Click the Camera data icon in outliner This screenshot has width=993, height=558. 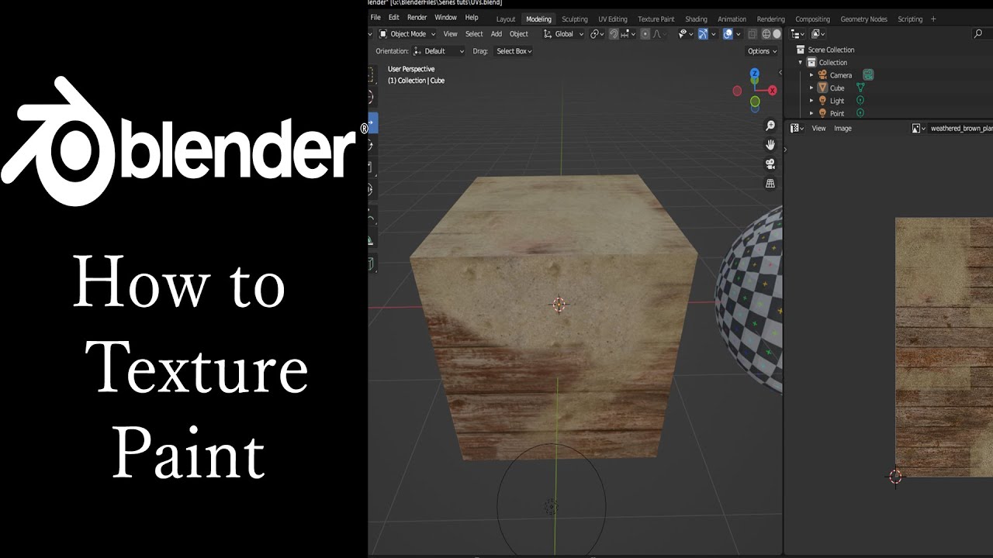(x=868, y=75)
